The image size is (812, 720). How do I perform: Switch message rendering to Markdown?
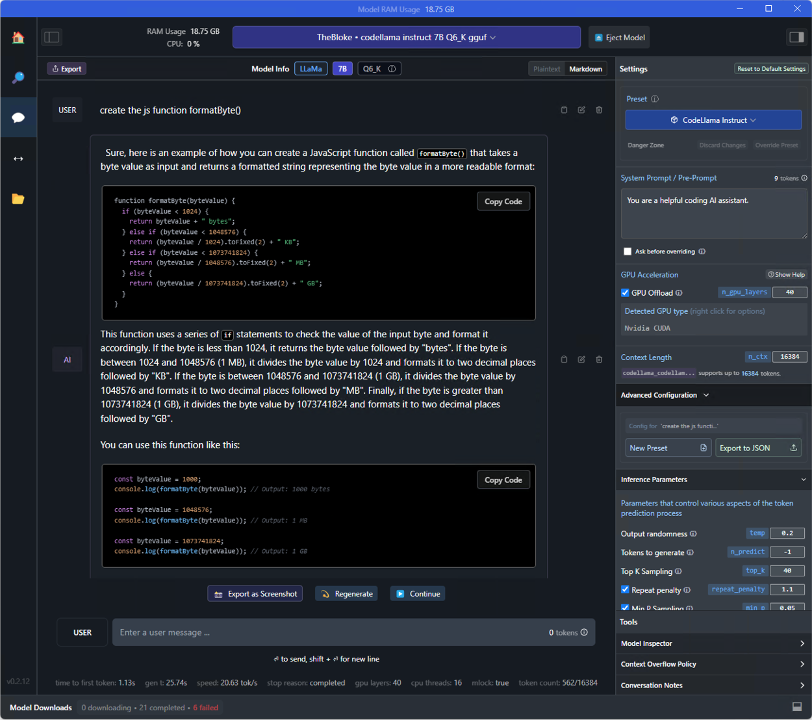(x=585, y=69)
